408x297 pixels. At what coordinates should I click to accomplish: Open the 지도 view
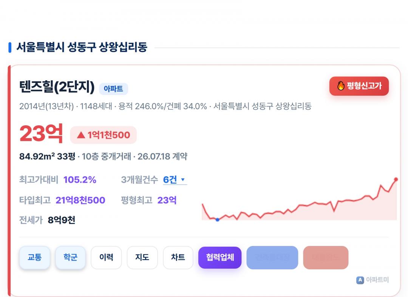point(142,257)
